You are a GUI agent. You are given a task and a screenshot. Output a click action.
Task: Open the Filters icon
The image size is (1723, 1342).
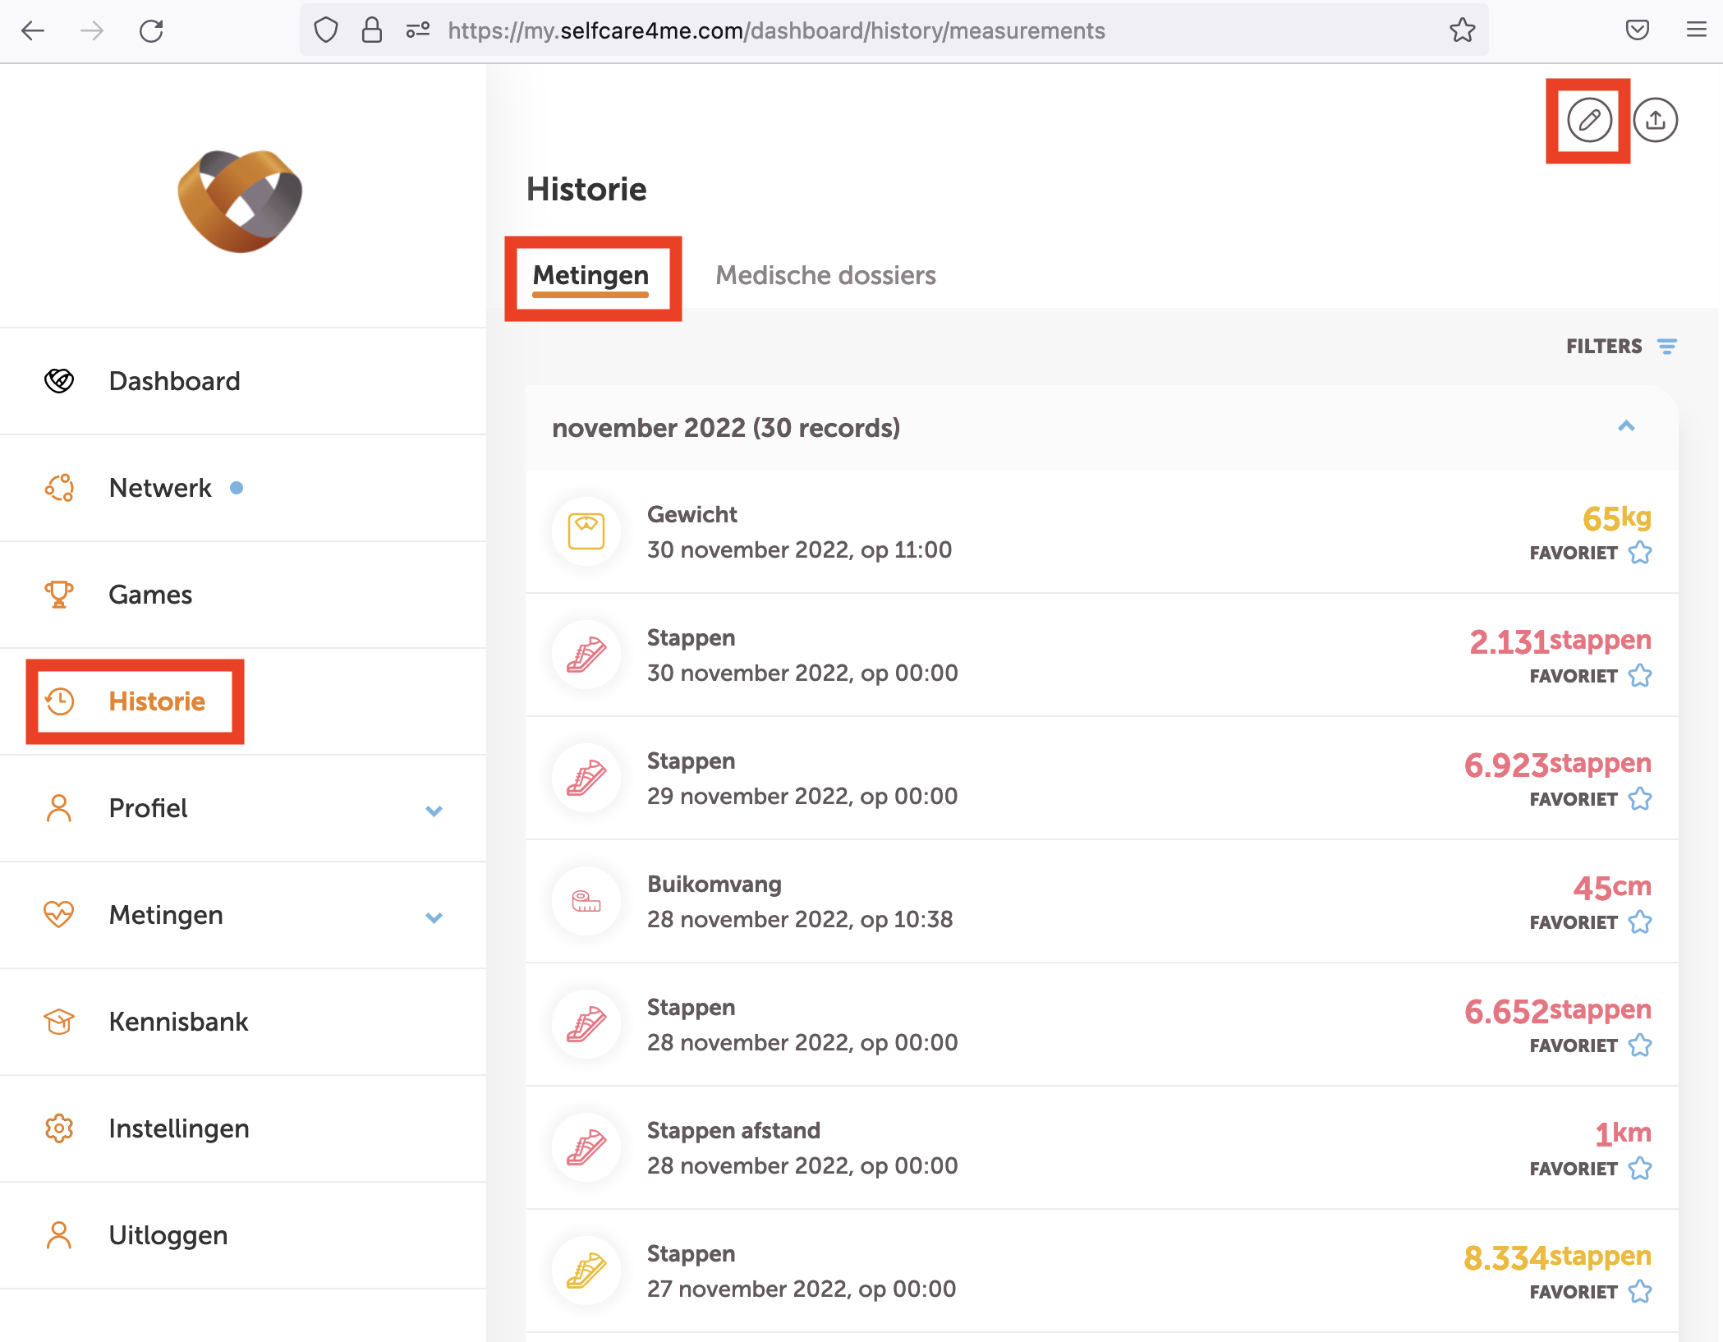(1666, 347)
